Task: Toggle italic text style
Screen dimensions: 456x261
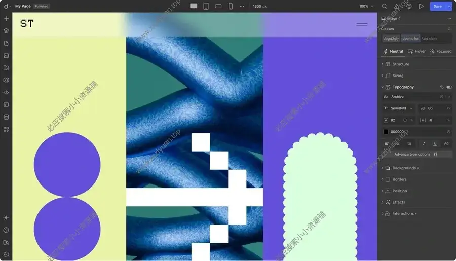Action: 424,143
